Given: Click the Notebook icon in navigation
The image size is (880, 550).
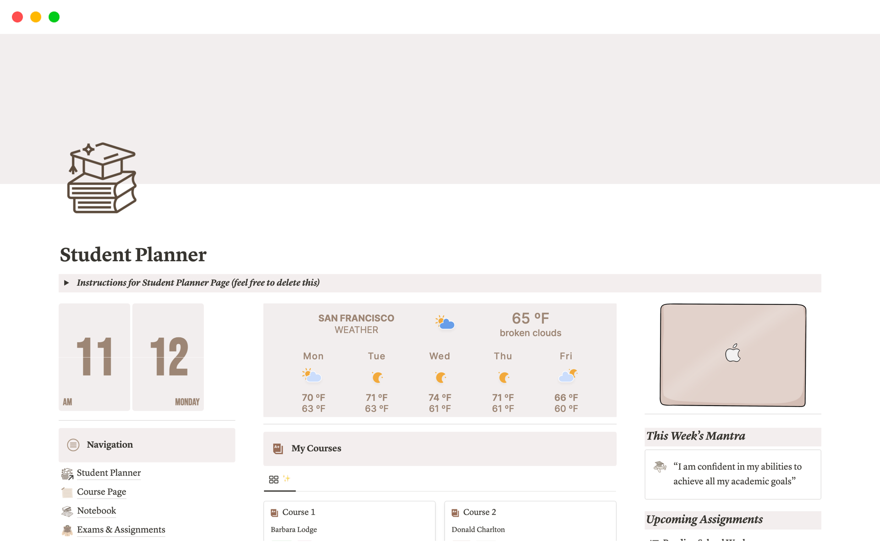Looking at the screenshot, I should (x=67, y=510).
